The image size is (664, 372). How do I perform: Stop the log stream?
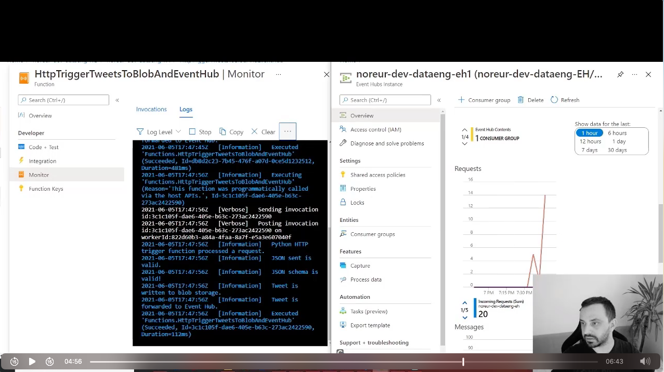click(x=200, y=132)
